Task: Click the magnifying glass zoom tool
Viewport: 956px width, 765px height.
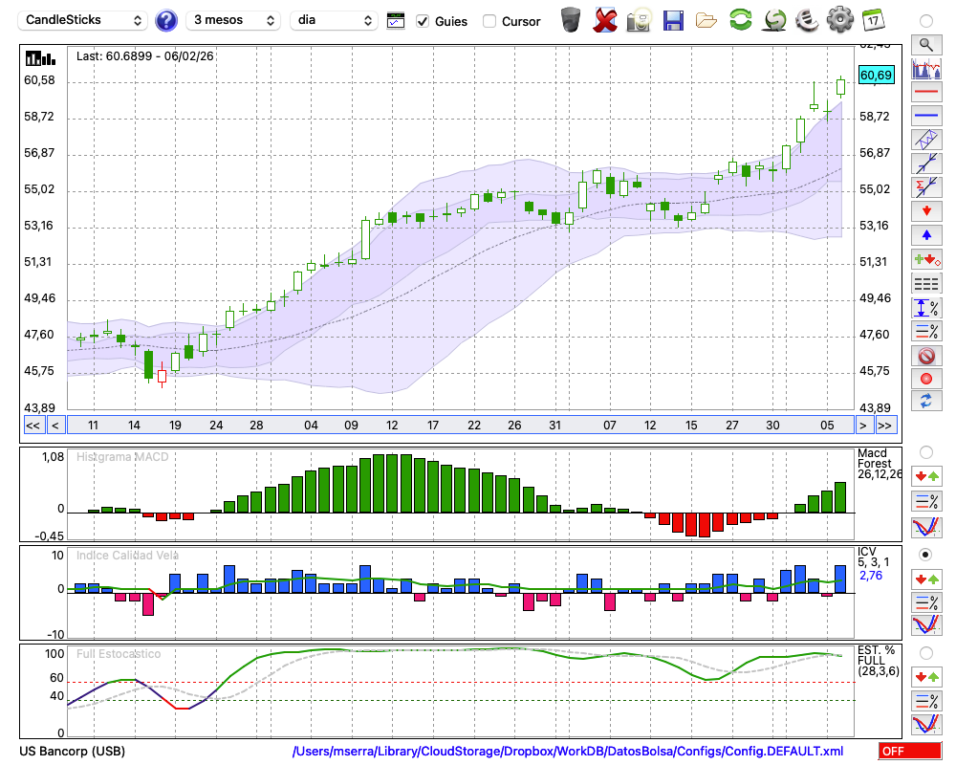Action: tap(925, 44)
